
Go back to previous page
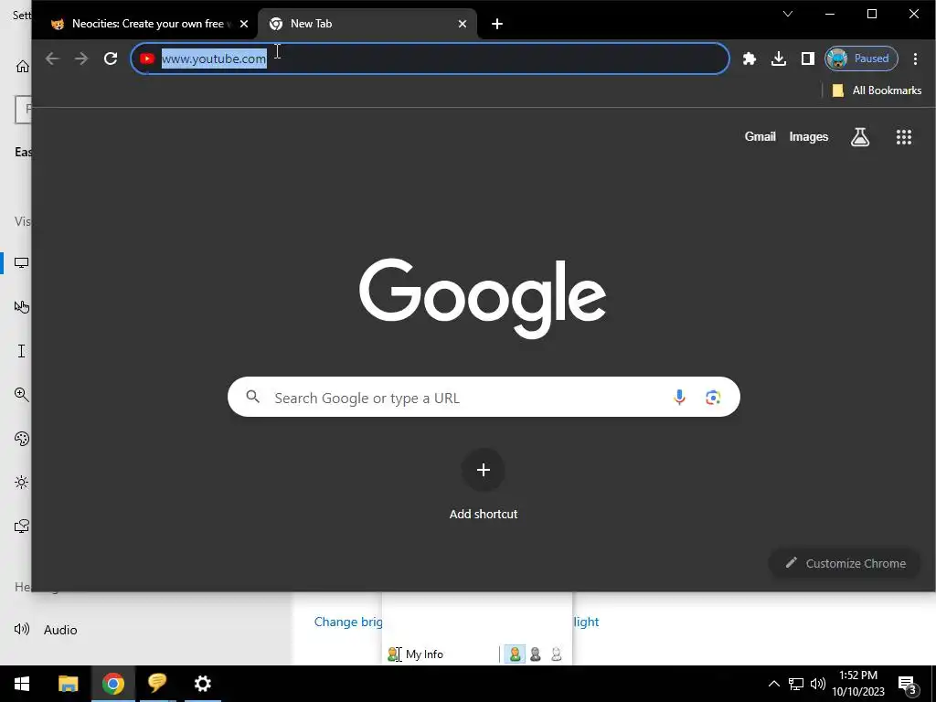pos(52,58)
